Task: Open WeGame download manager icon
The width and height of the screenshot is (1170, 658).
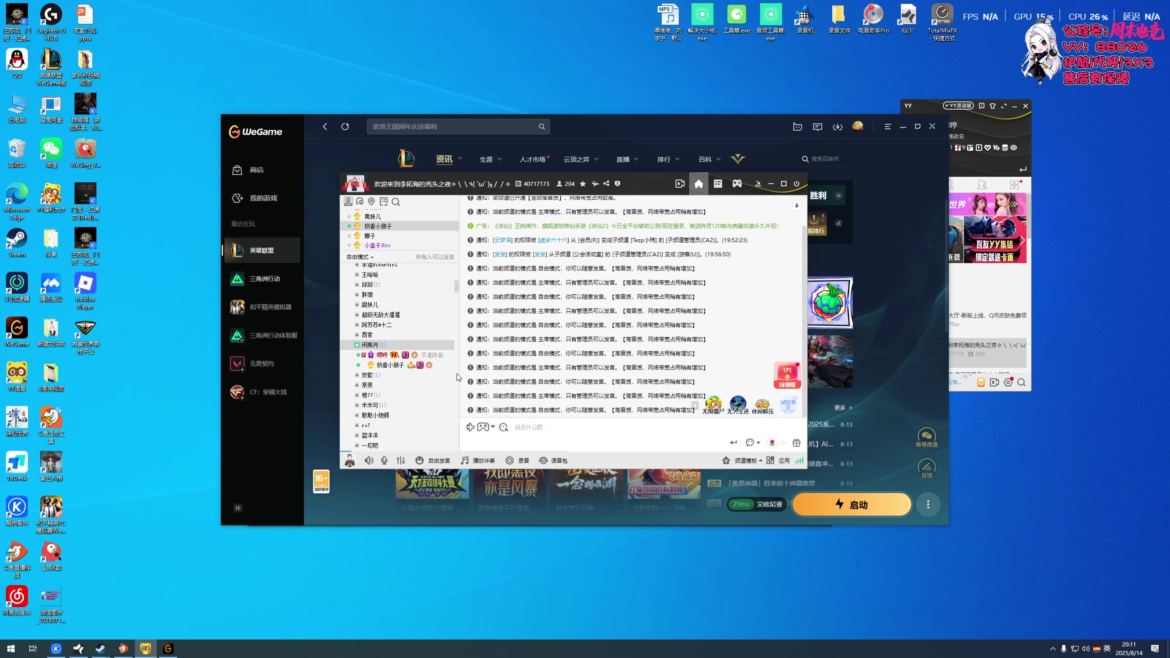Action: tap(838, 127)
